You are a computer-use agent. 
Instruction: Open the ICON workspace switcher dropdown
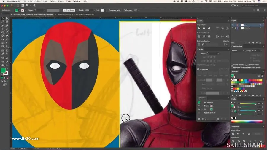pyautogui.click(x=234, y=5)
